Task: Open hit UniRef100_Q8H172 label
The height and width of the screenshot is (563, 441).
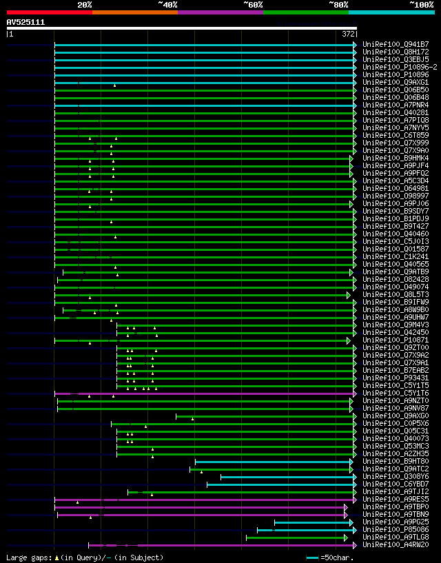Action: (396, 52)
